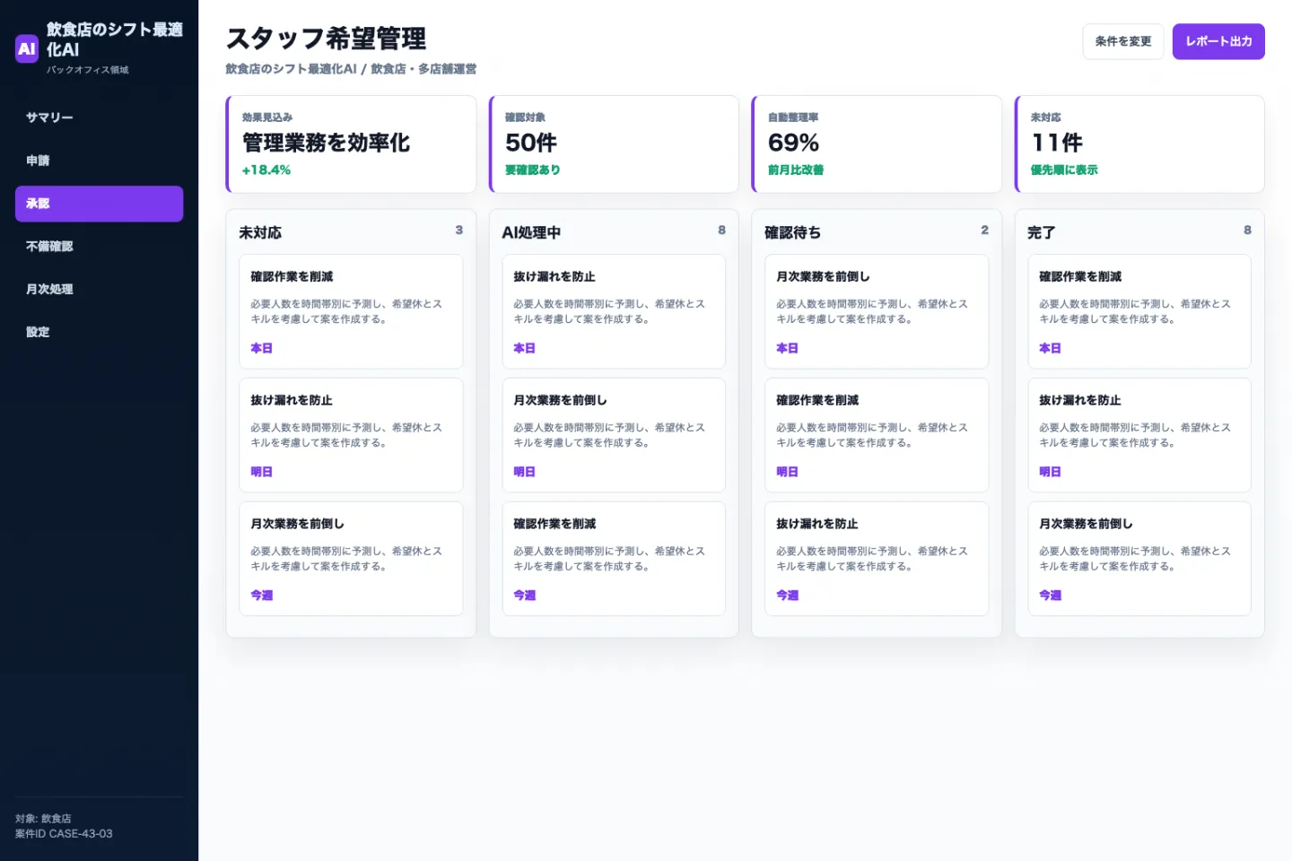Viewport: 1292px width, 861px height.
Task: Open 設定 from the sidebar
Action: (99, 332)
